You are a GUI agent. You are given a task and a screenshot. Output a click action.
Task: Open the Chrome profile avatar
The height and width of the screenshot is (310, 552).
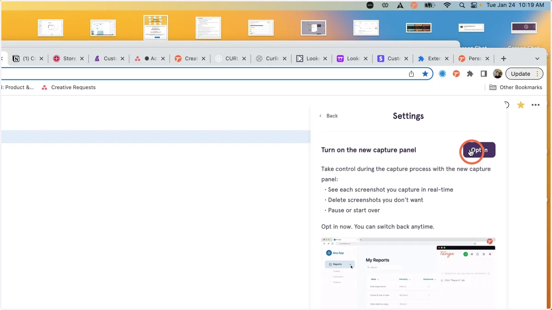pos(497,73)
